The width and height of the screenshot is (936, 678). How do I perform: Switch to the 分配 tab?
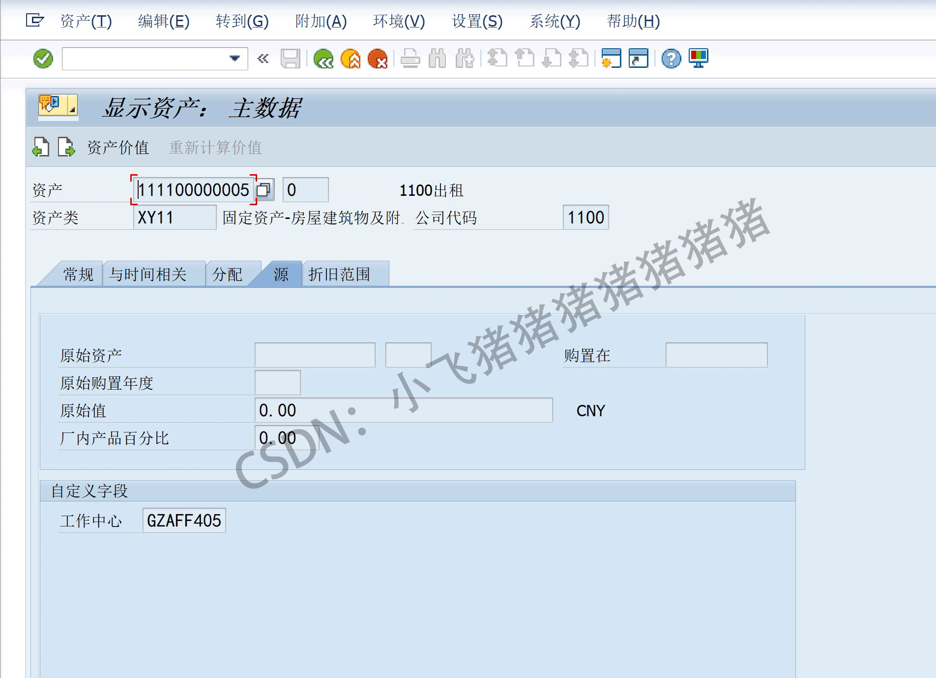pyautogui.click(x=228, y=274)
